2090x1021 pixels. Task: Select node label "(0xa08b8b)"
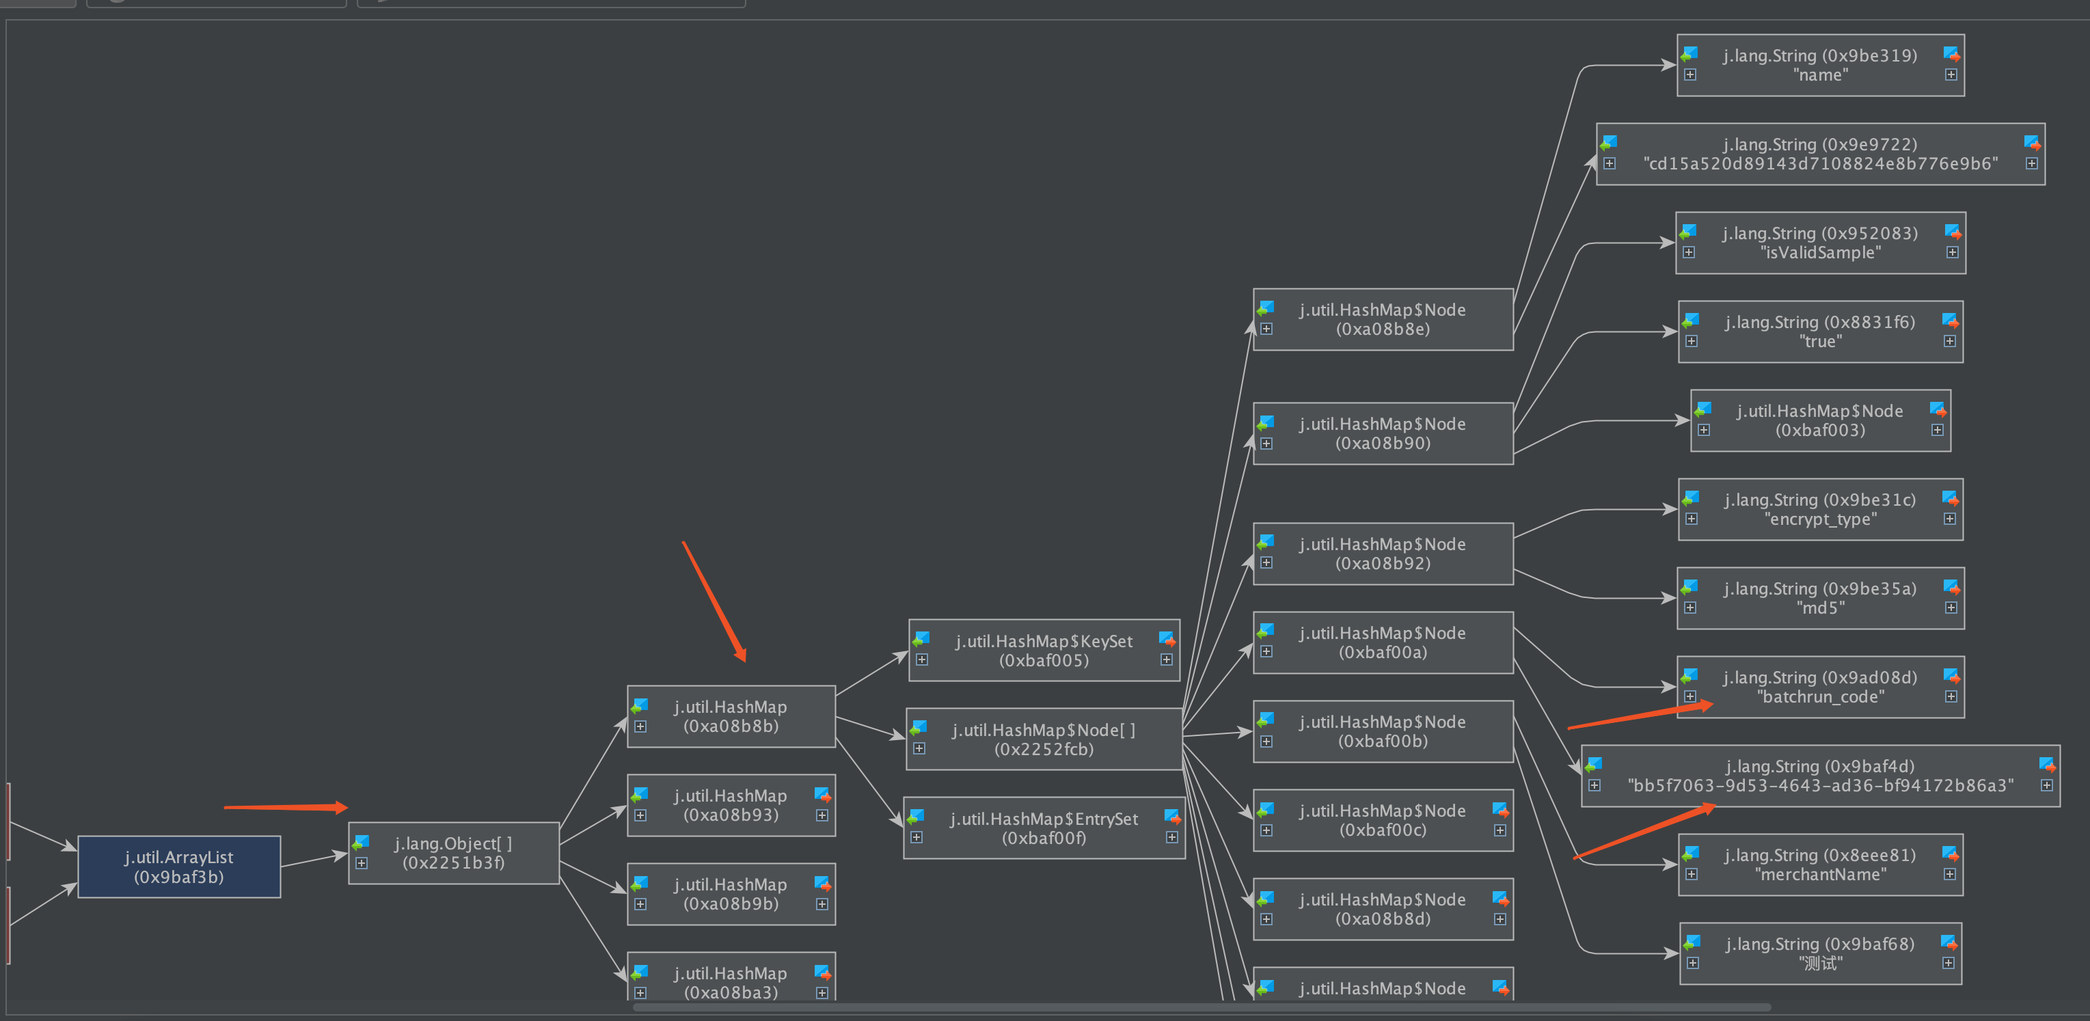point(731,726)
